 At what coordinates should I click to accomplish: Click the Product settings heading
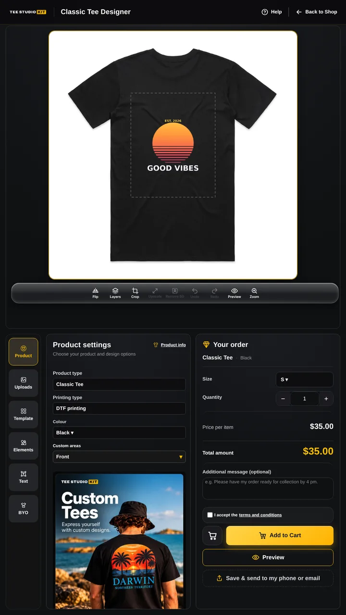click(82, 344)
